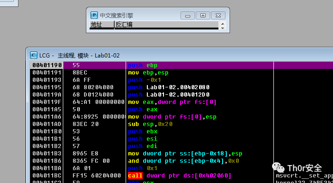Select address 004011B2

pyautogui.click(x=47, y=146)
